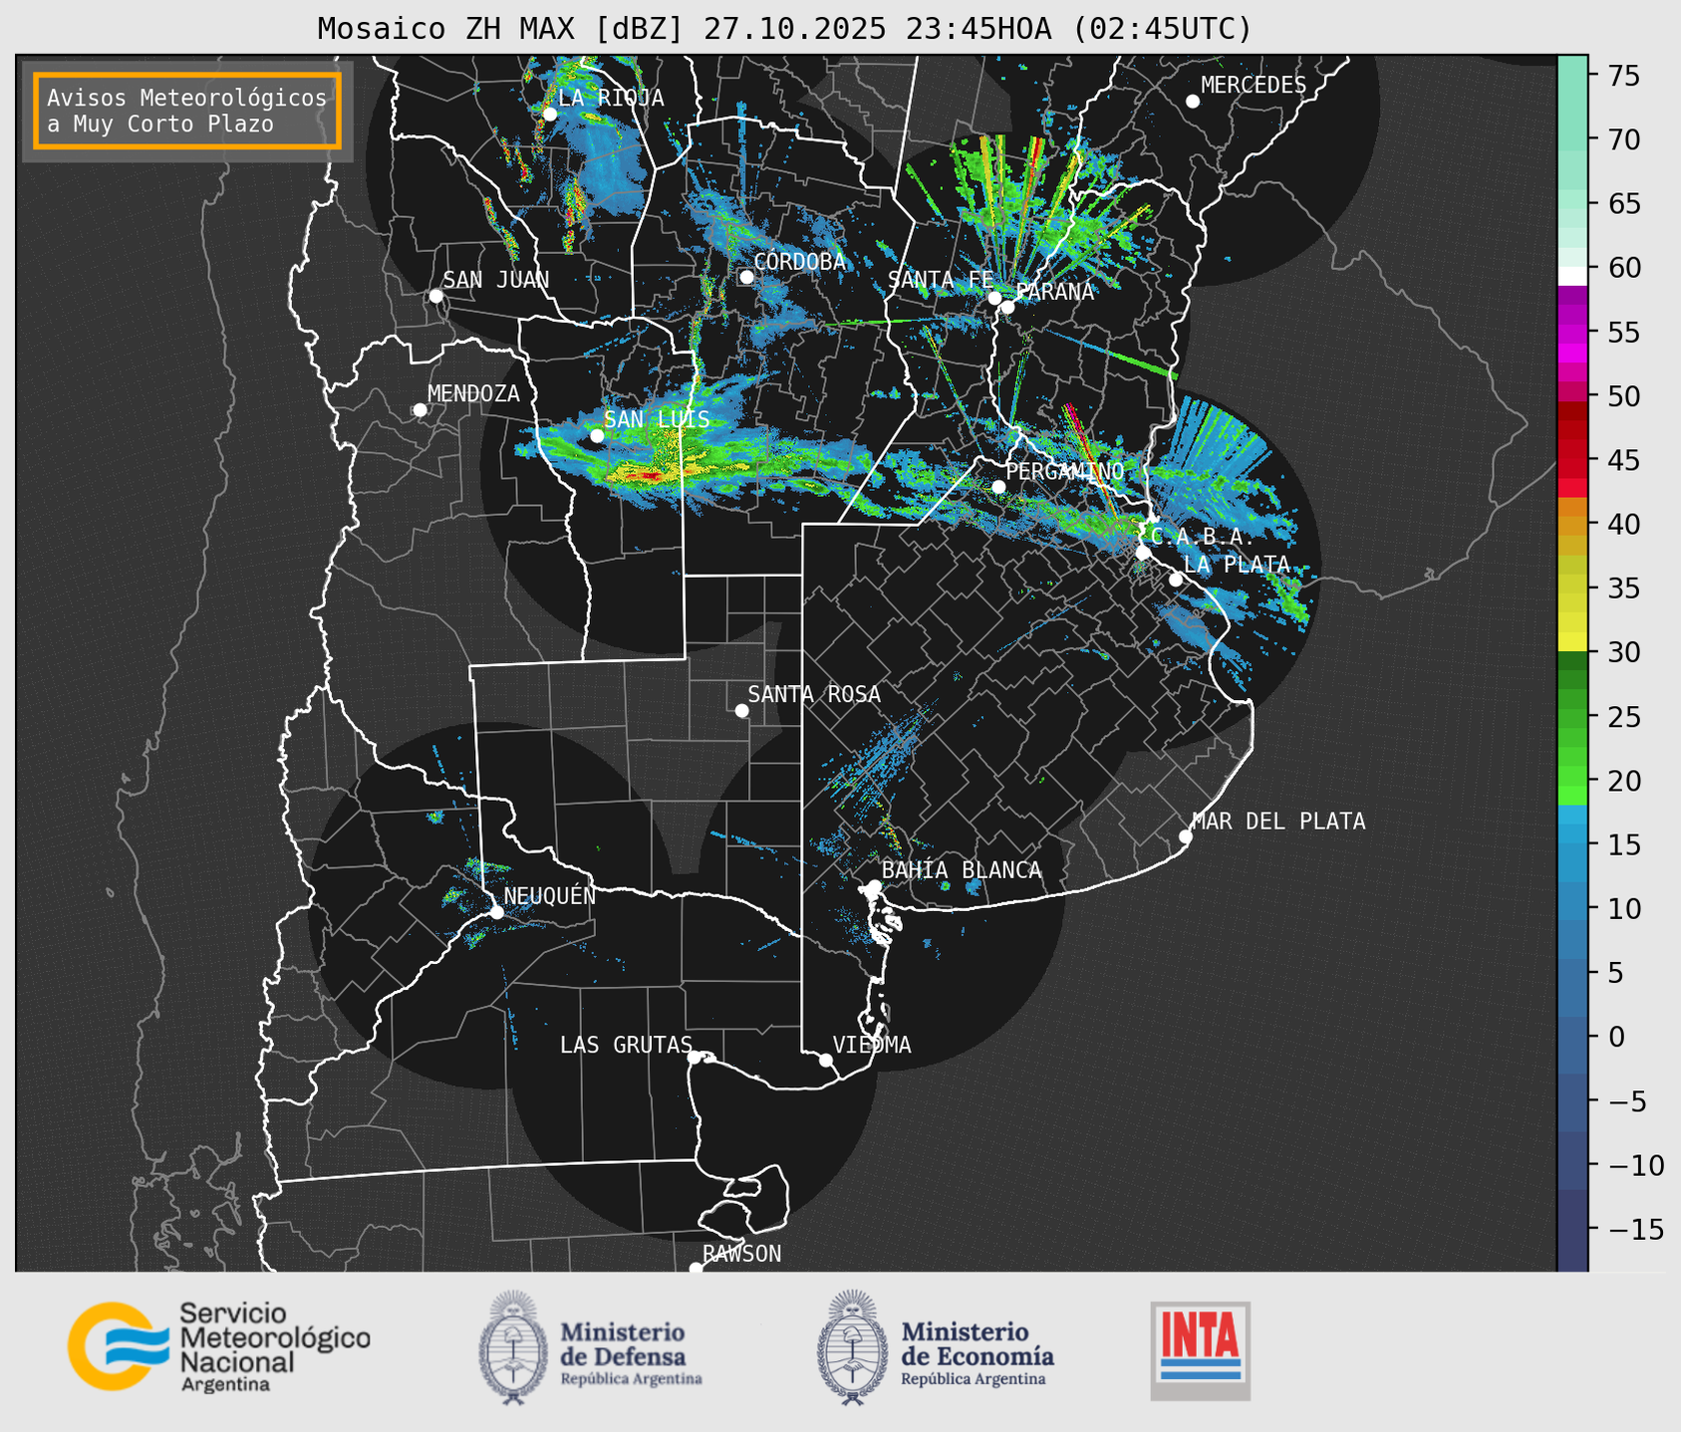The width and height of the screenshot is (1681, 1432).
Task: Click the Mercedes city marker dot
Action: pyautogui.click(x=1193, y=102)
